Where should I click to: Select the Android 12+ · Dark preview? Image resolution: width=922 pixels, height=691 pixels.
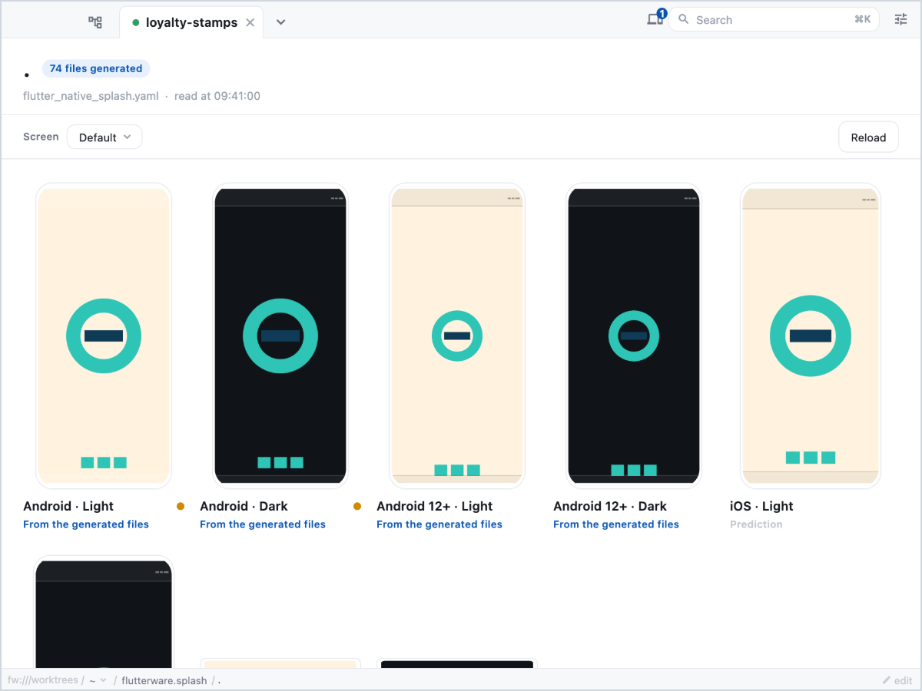click(x=634, y=336)
